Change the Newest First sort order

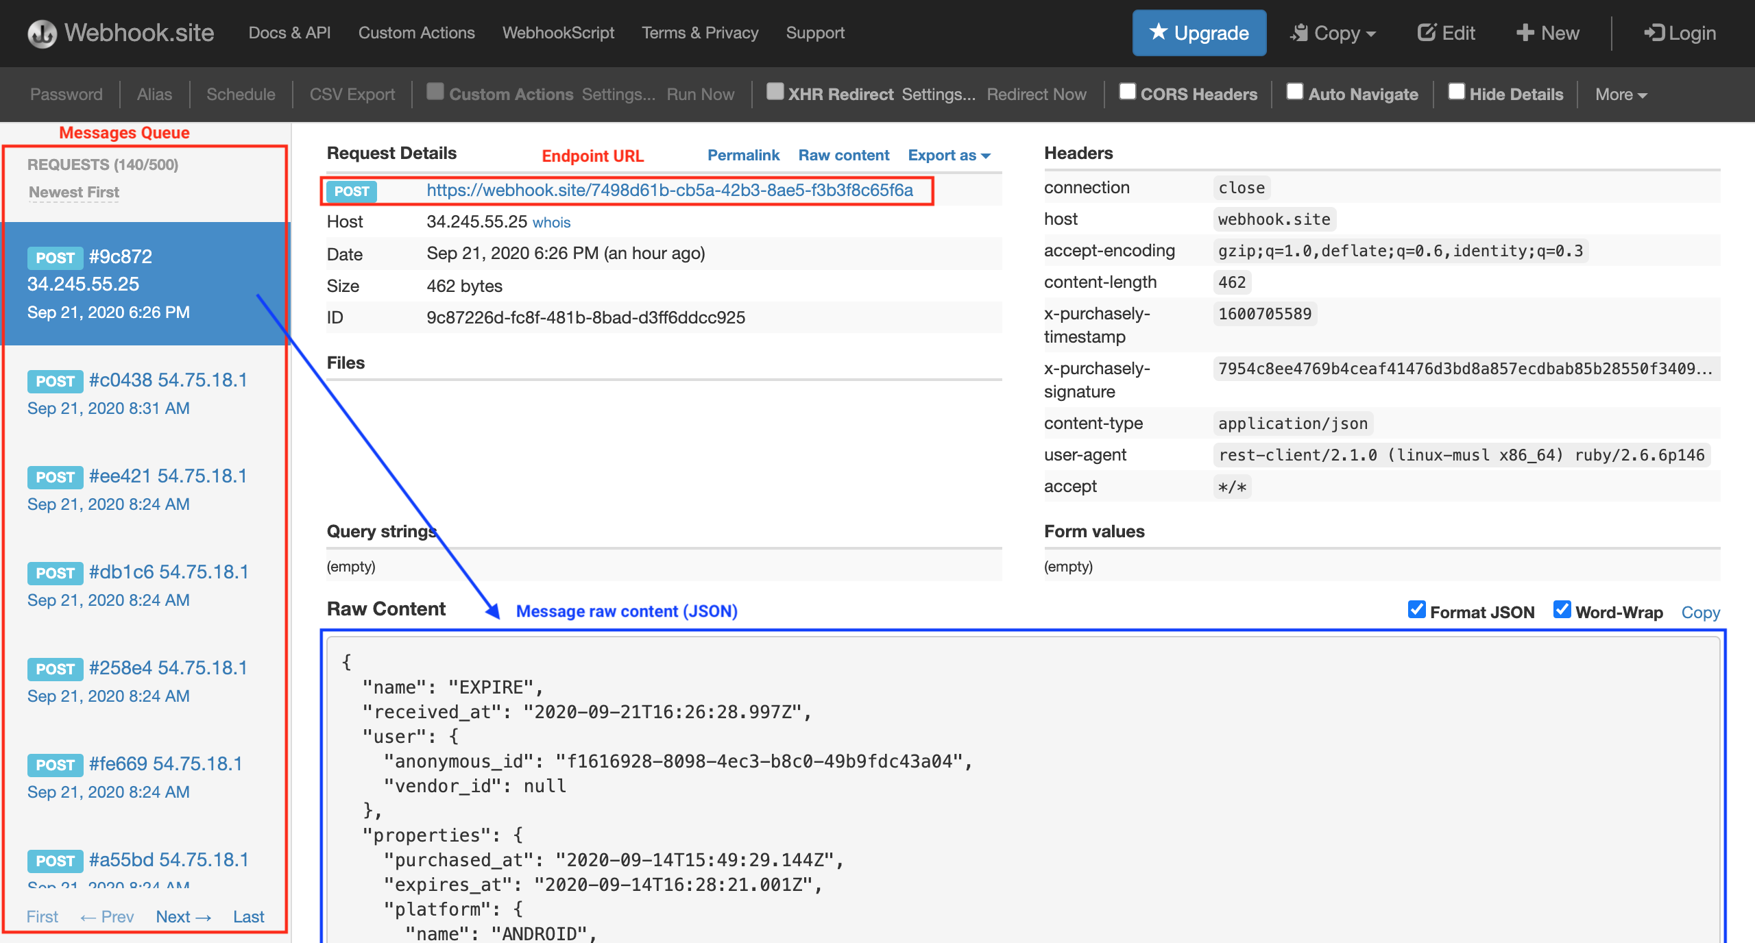[74, 193]
